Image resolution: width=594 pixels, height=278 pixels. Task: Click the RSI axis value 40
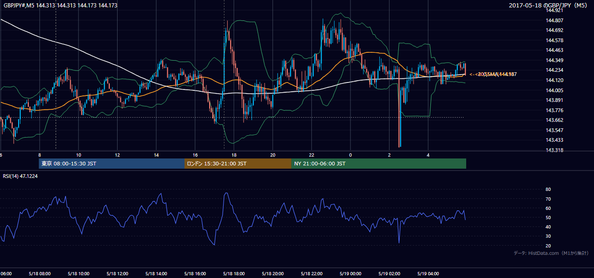[548, 227]
